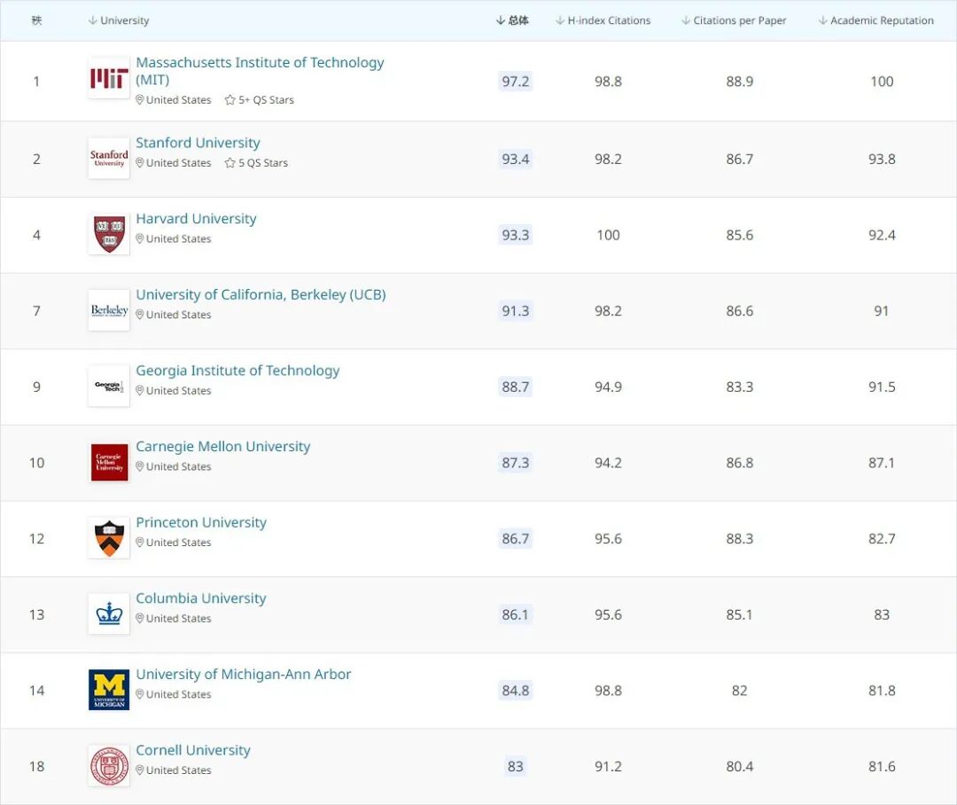Click the Harvard shield logo
Viewport: 957px width, 805px height.
point(109,234)
